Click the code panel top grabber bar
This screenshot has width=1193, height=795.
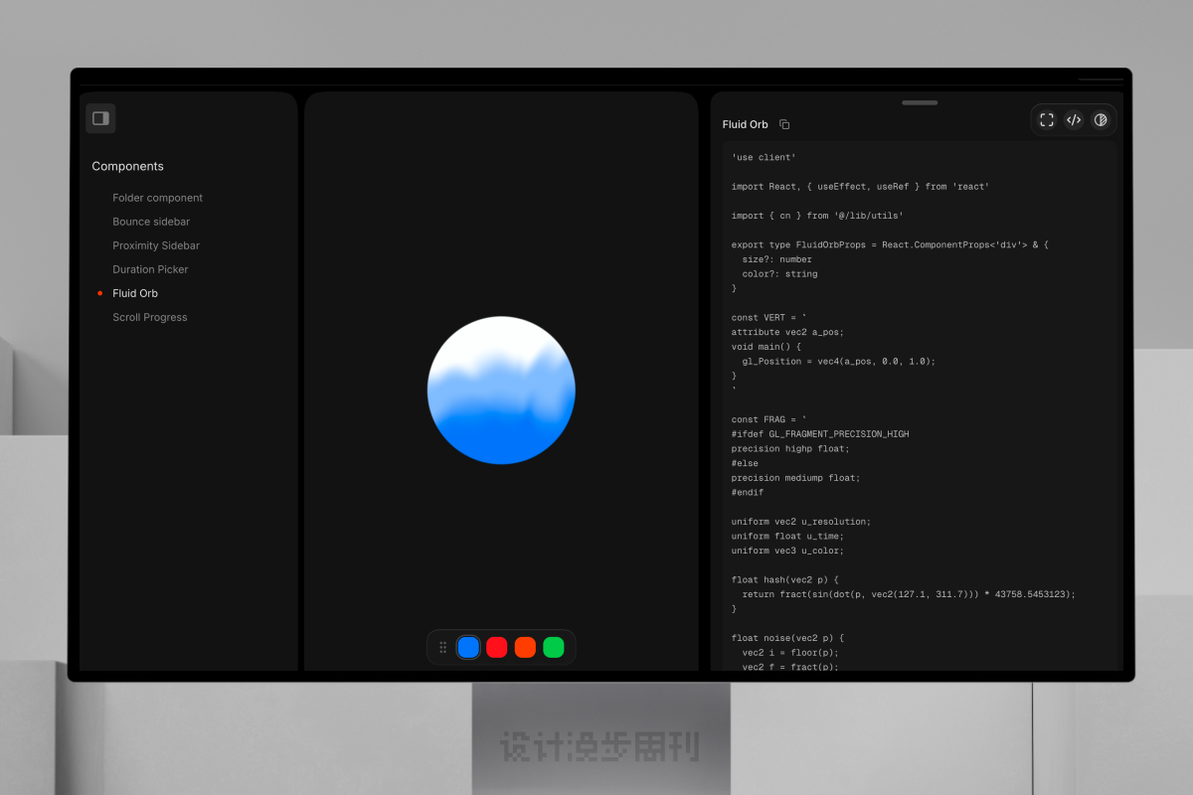920,102
